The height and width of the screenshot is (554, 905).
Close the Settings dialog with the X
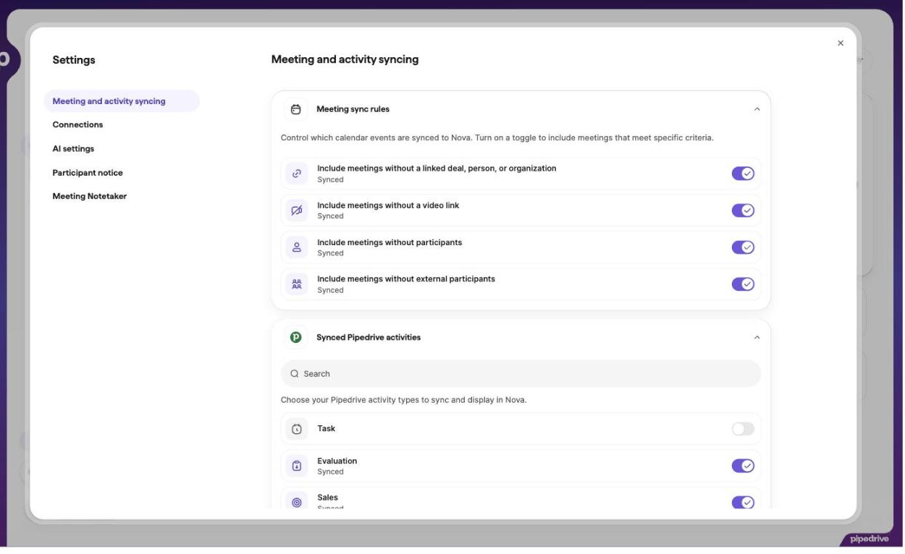[x=841, y=43]
